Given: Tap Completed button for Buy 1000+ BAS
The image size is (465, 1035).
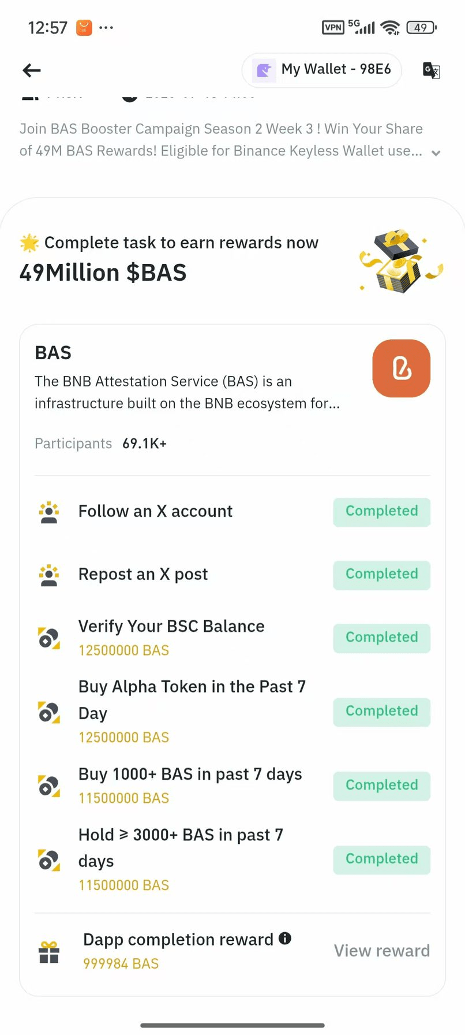Looking at the screenshot, I should point(381,785).
